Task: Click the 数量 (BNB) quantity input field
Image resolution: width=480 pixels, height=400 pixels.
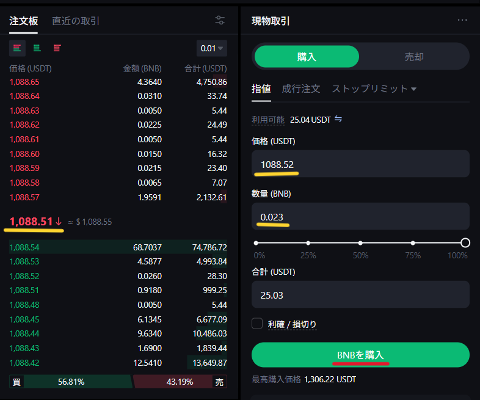Action: (x=360, y=217)
